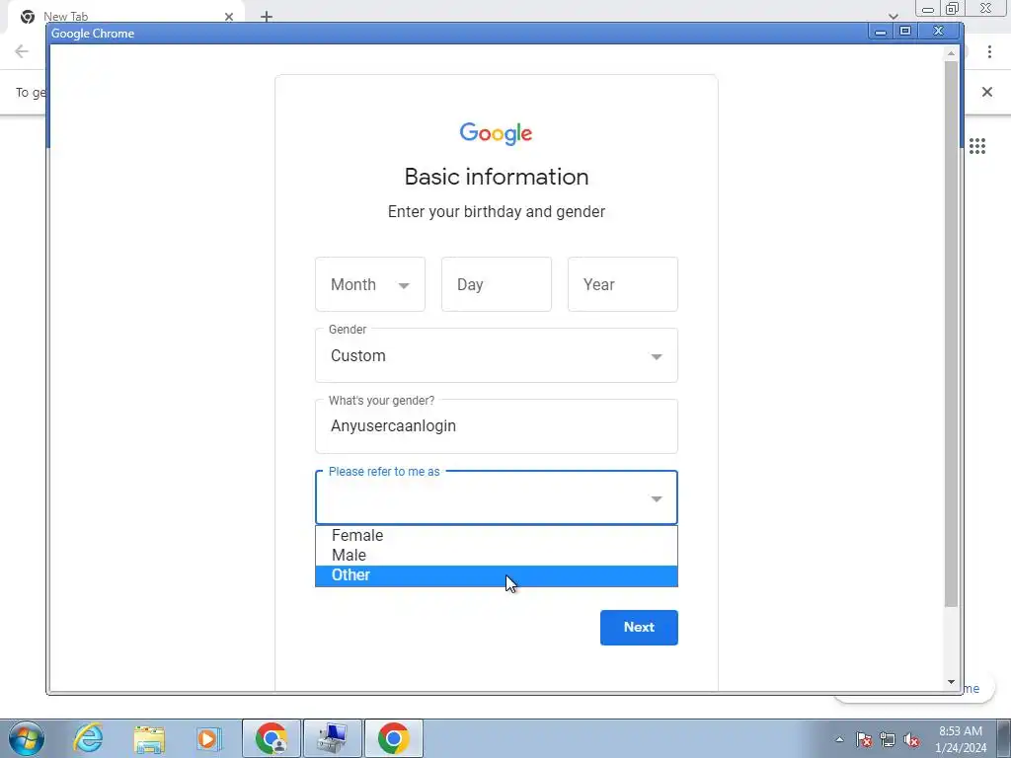
Task: Click the Year input field
Action: coord(623,284)
